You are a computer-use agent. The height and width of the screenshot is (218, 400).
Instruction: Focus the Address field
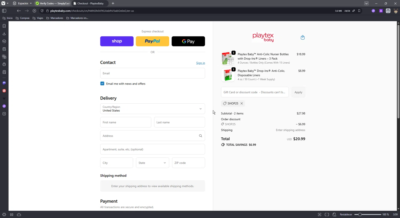153,136
